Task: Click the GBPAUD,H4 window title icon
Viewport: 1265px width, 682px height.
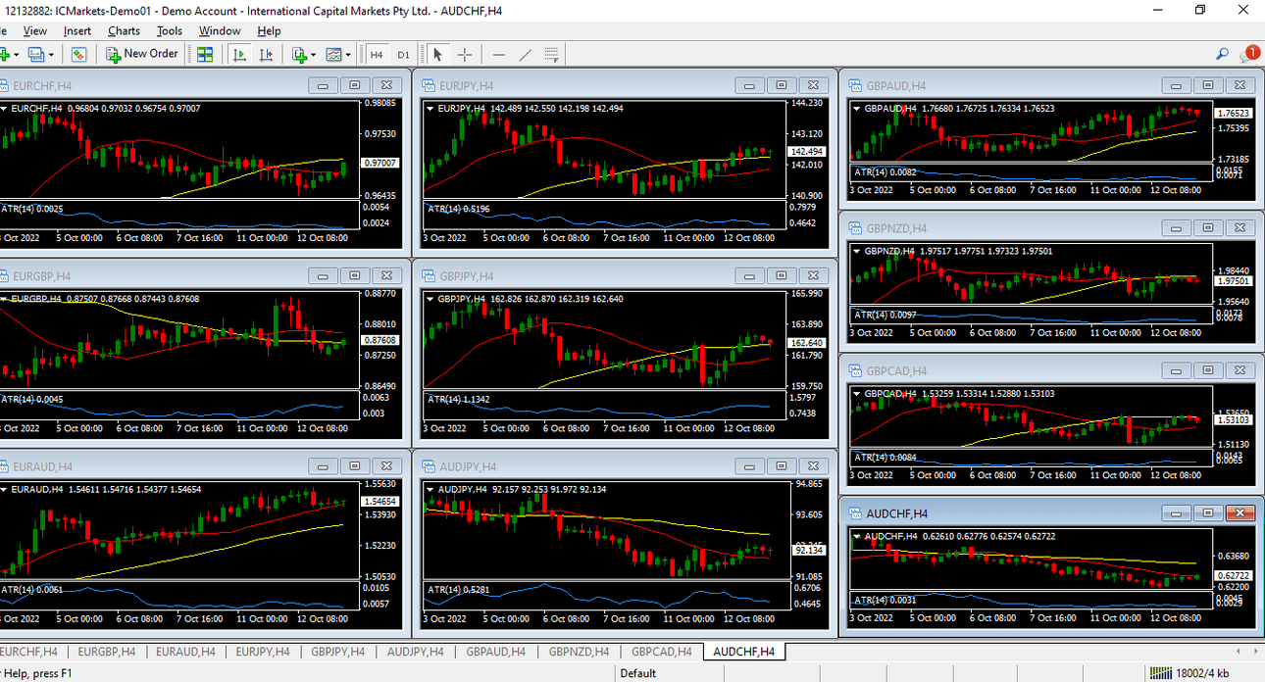Action: 855,85
